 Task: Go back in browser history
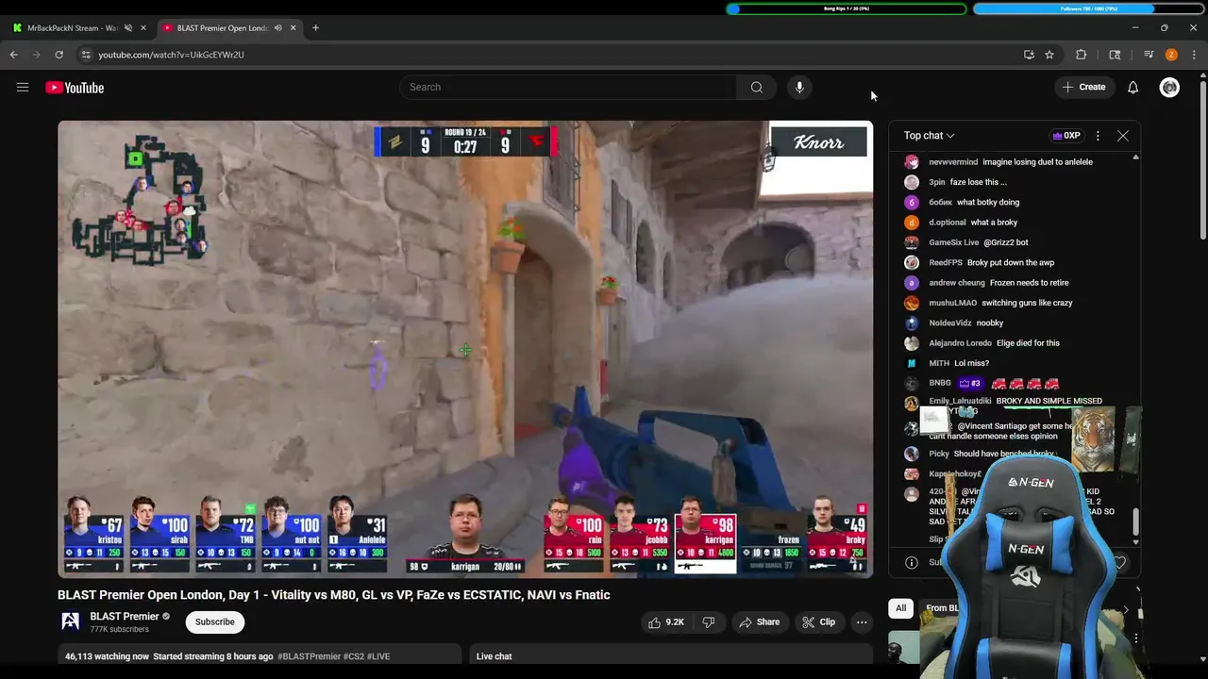14,55
